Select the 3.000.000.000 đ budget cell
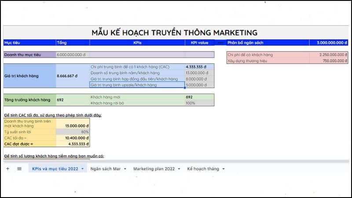The height and width of the screenshot is (198, 352). pyautogui.click(x=329, y=43)
